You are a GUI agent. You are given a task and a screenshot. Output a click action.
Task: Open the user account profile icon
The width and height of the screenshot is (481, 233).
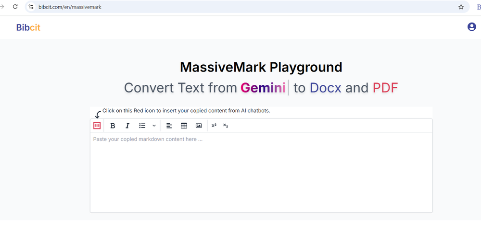[471, 27]
